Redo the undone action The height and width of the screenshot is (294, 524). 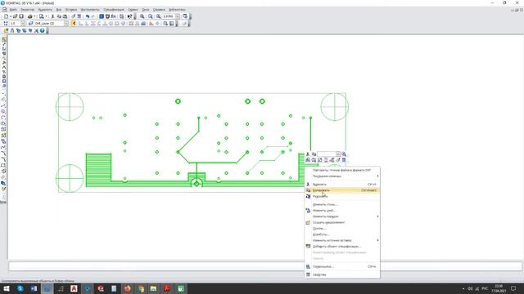[x=93, y=16]
